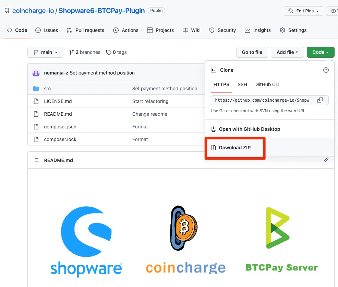Open the 'Start refactoring' commit message
Screen dimensions: 338x287
[150, 101]
